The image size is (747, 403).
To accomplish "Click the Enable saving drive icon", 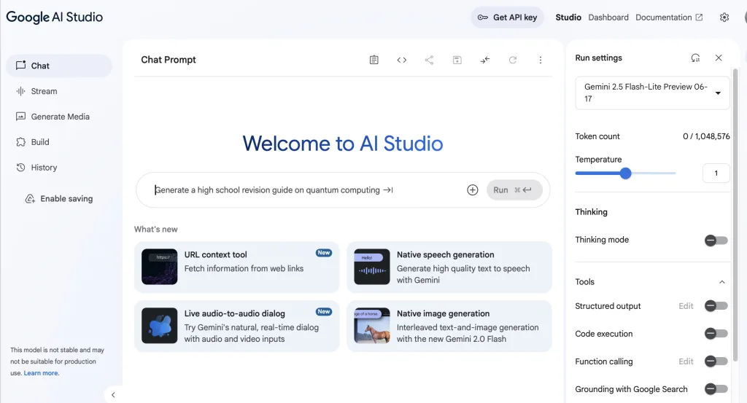I will (30, 199).
